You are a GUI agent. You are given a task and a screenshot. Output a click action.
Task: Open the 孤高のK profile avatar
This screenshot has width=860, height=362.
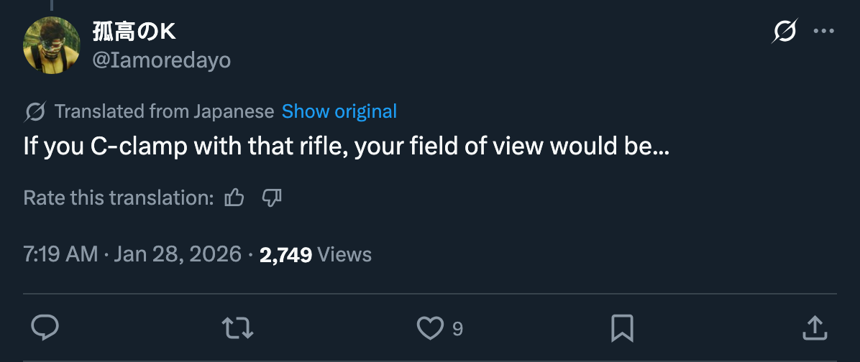pyautogui.click(x=52, y=45)
